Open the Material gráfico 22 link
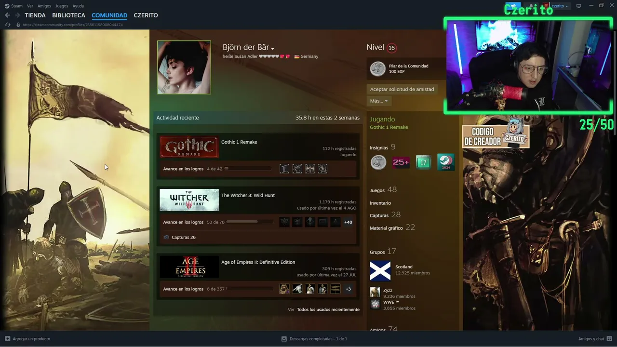617x347 pixels. pyautogui.click(x=392, y=227)
